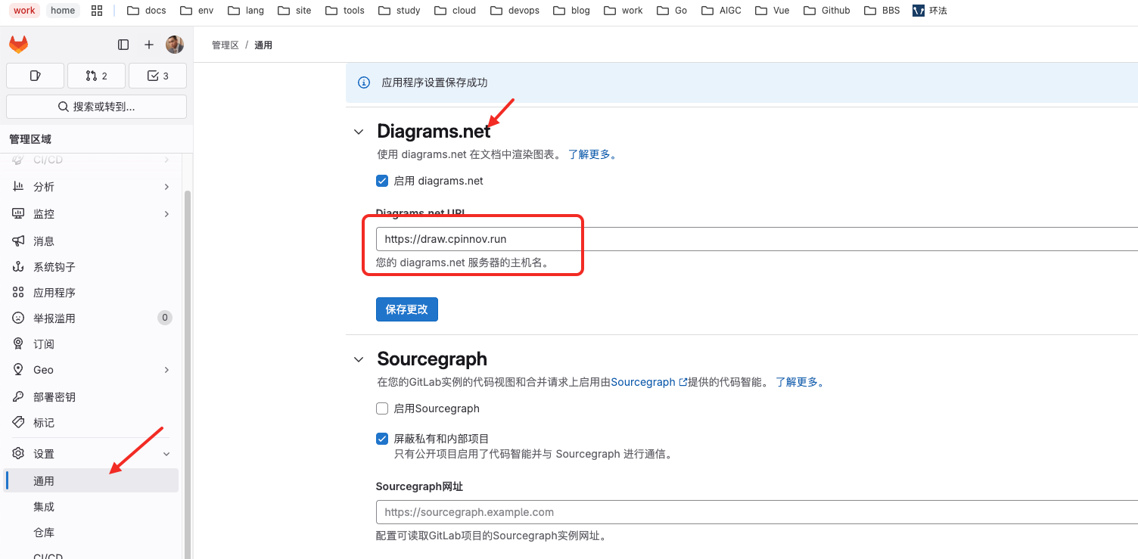Open the work bookmark tag
The image size is (1138, 559).
point(24,11)
